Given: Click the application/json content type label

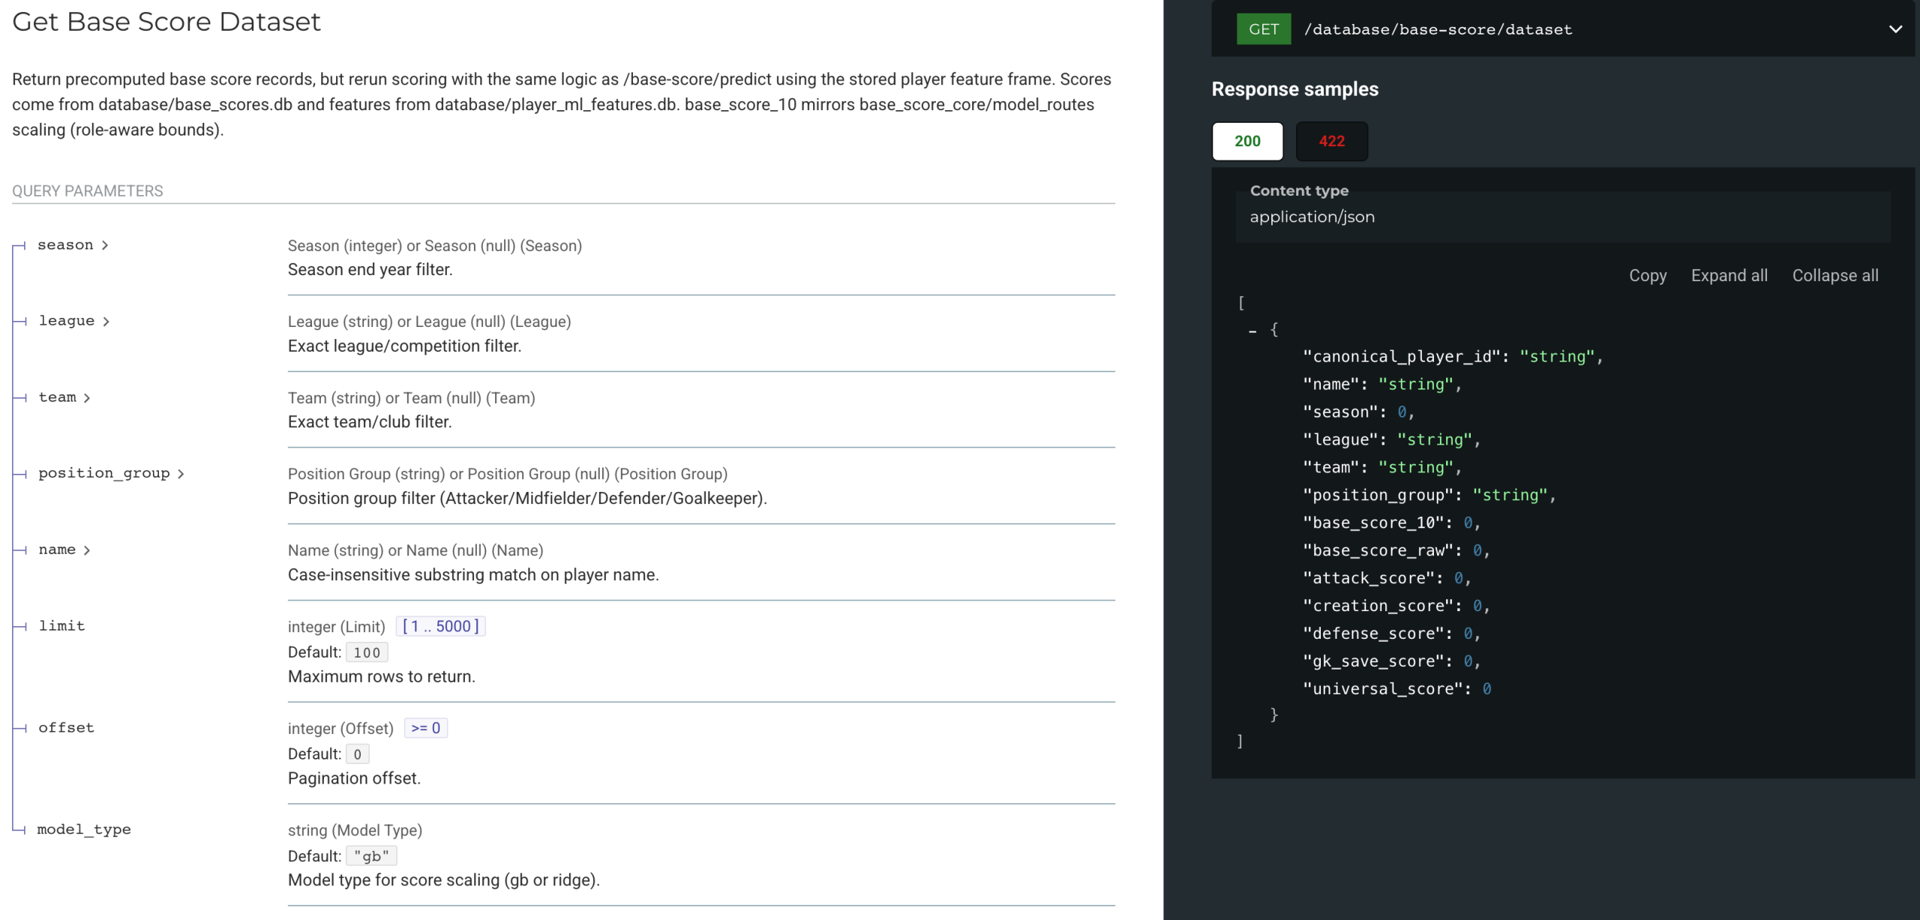Looking at the screenshot, I should coord(1312,217).
